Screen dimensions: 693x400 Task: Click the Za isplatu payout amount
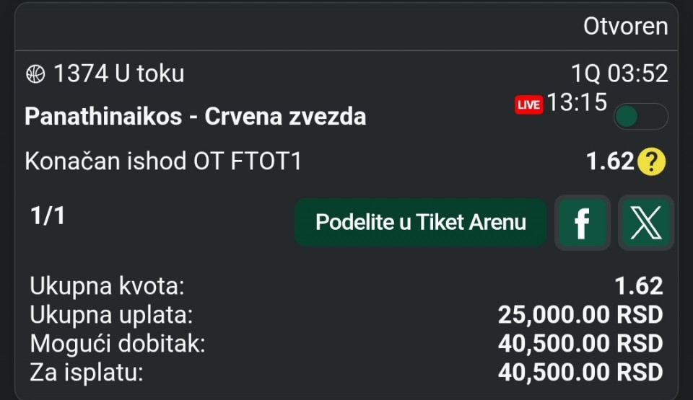(580, 373)
